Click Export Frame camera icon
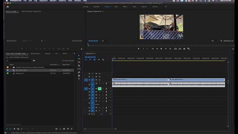This screenshot has height=134, width=238. 184,49
